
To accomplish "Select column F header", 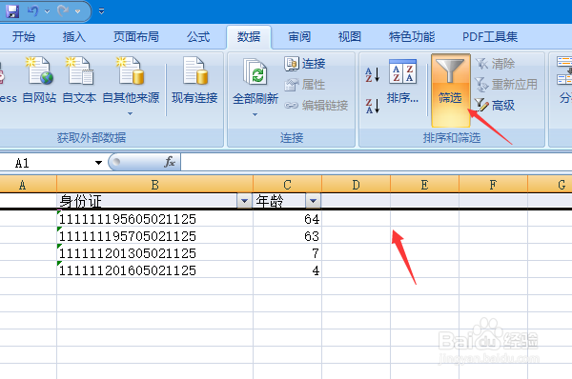I will (493, 185).
